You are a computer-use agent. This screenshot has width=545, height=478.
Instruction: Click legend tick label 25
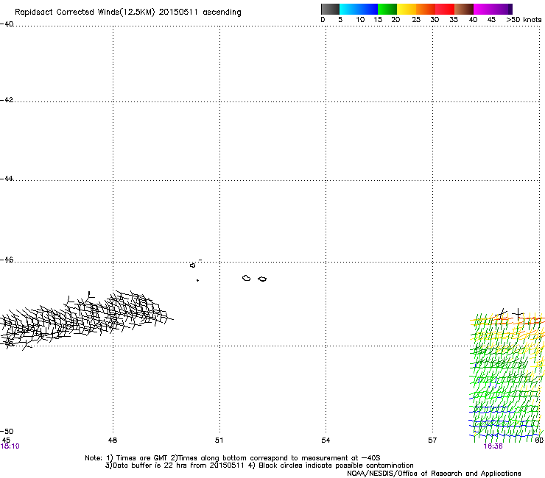(416, 20)
